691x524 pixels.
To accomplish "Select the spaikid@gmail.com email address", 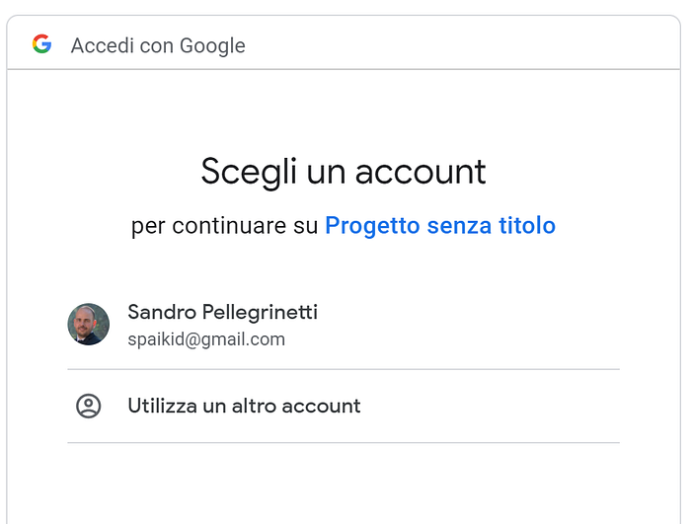I will pos(206,339).
